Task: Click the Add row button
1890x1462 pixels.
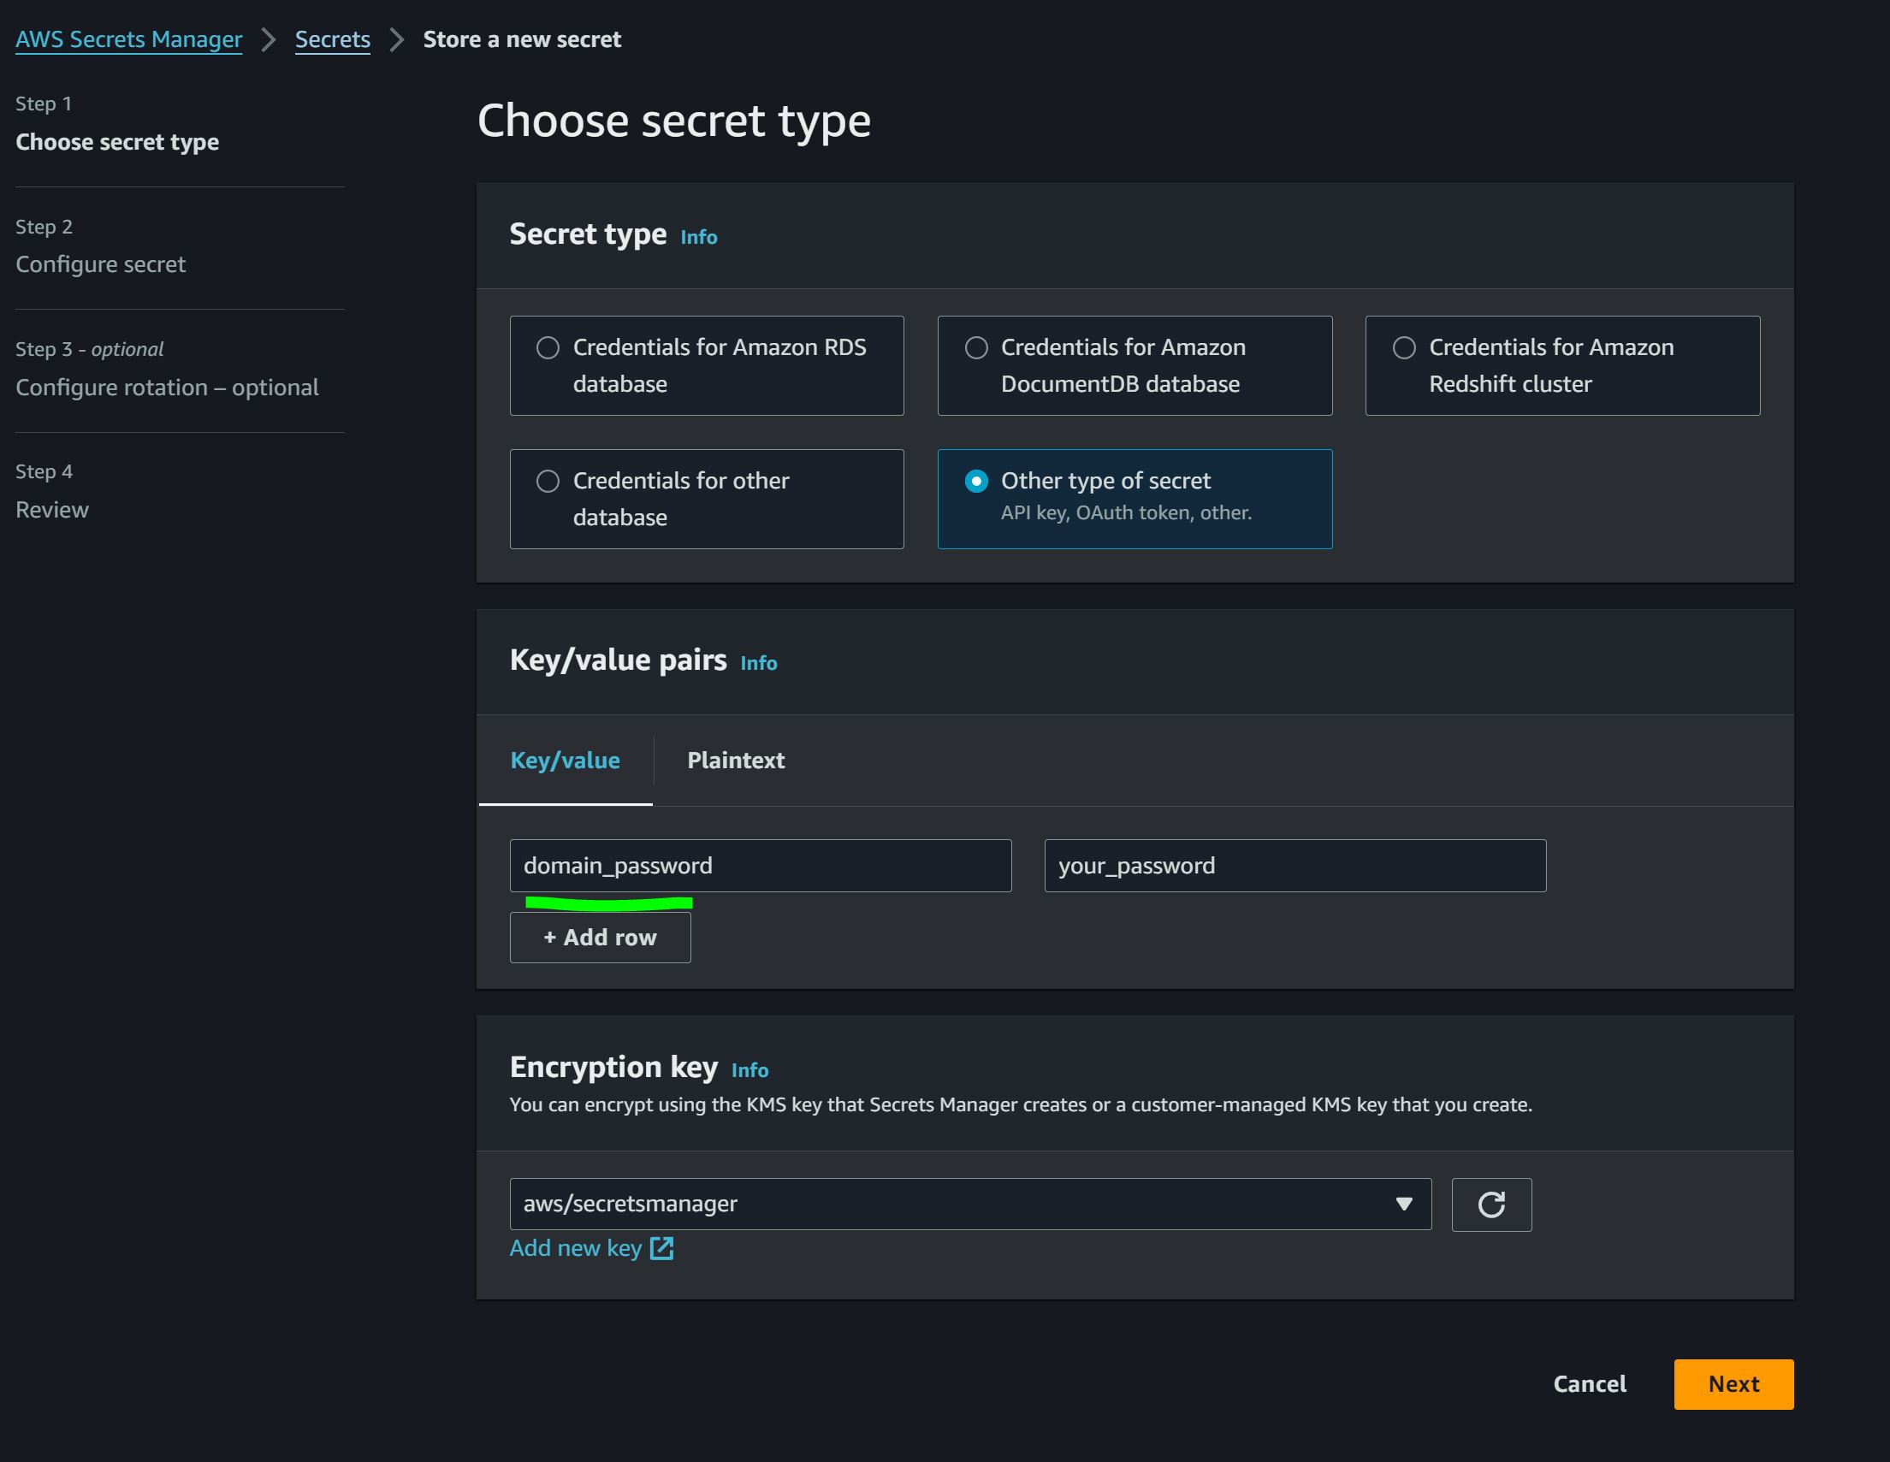Action: [600, 938]
